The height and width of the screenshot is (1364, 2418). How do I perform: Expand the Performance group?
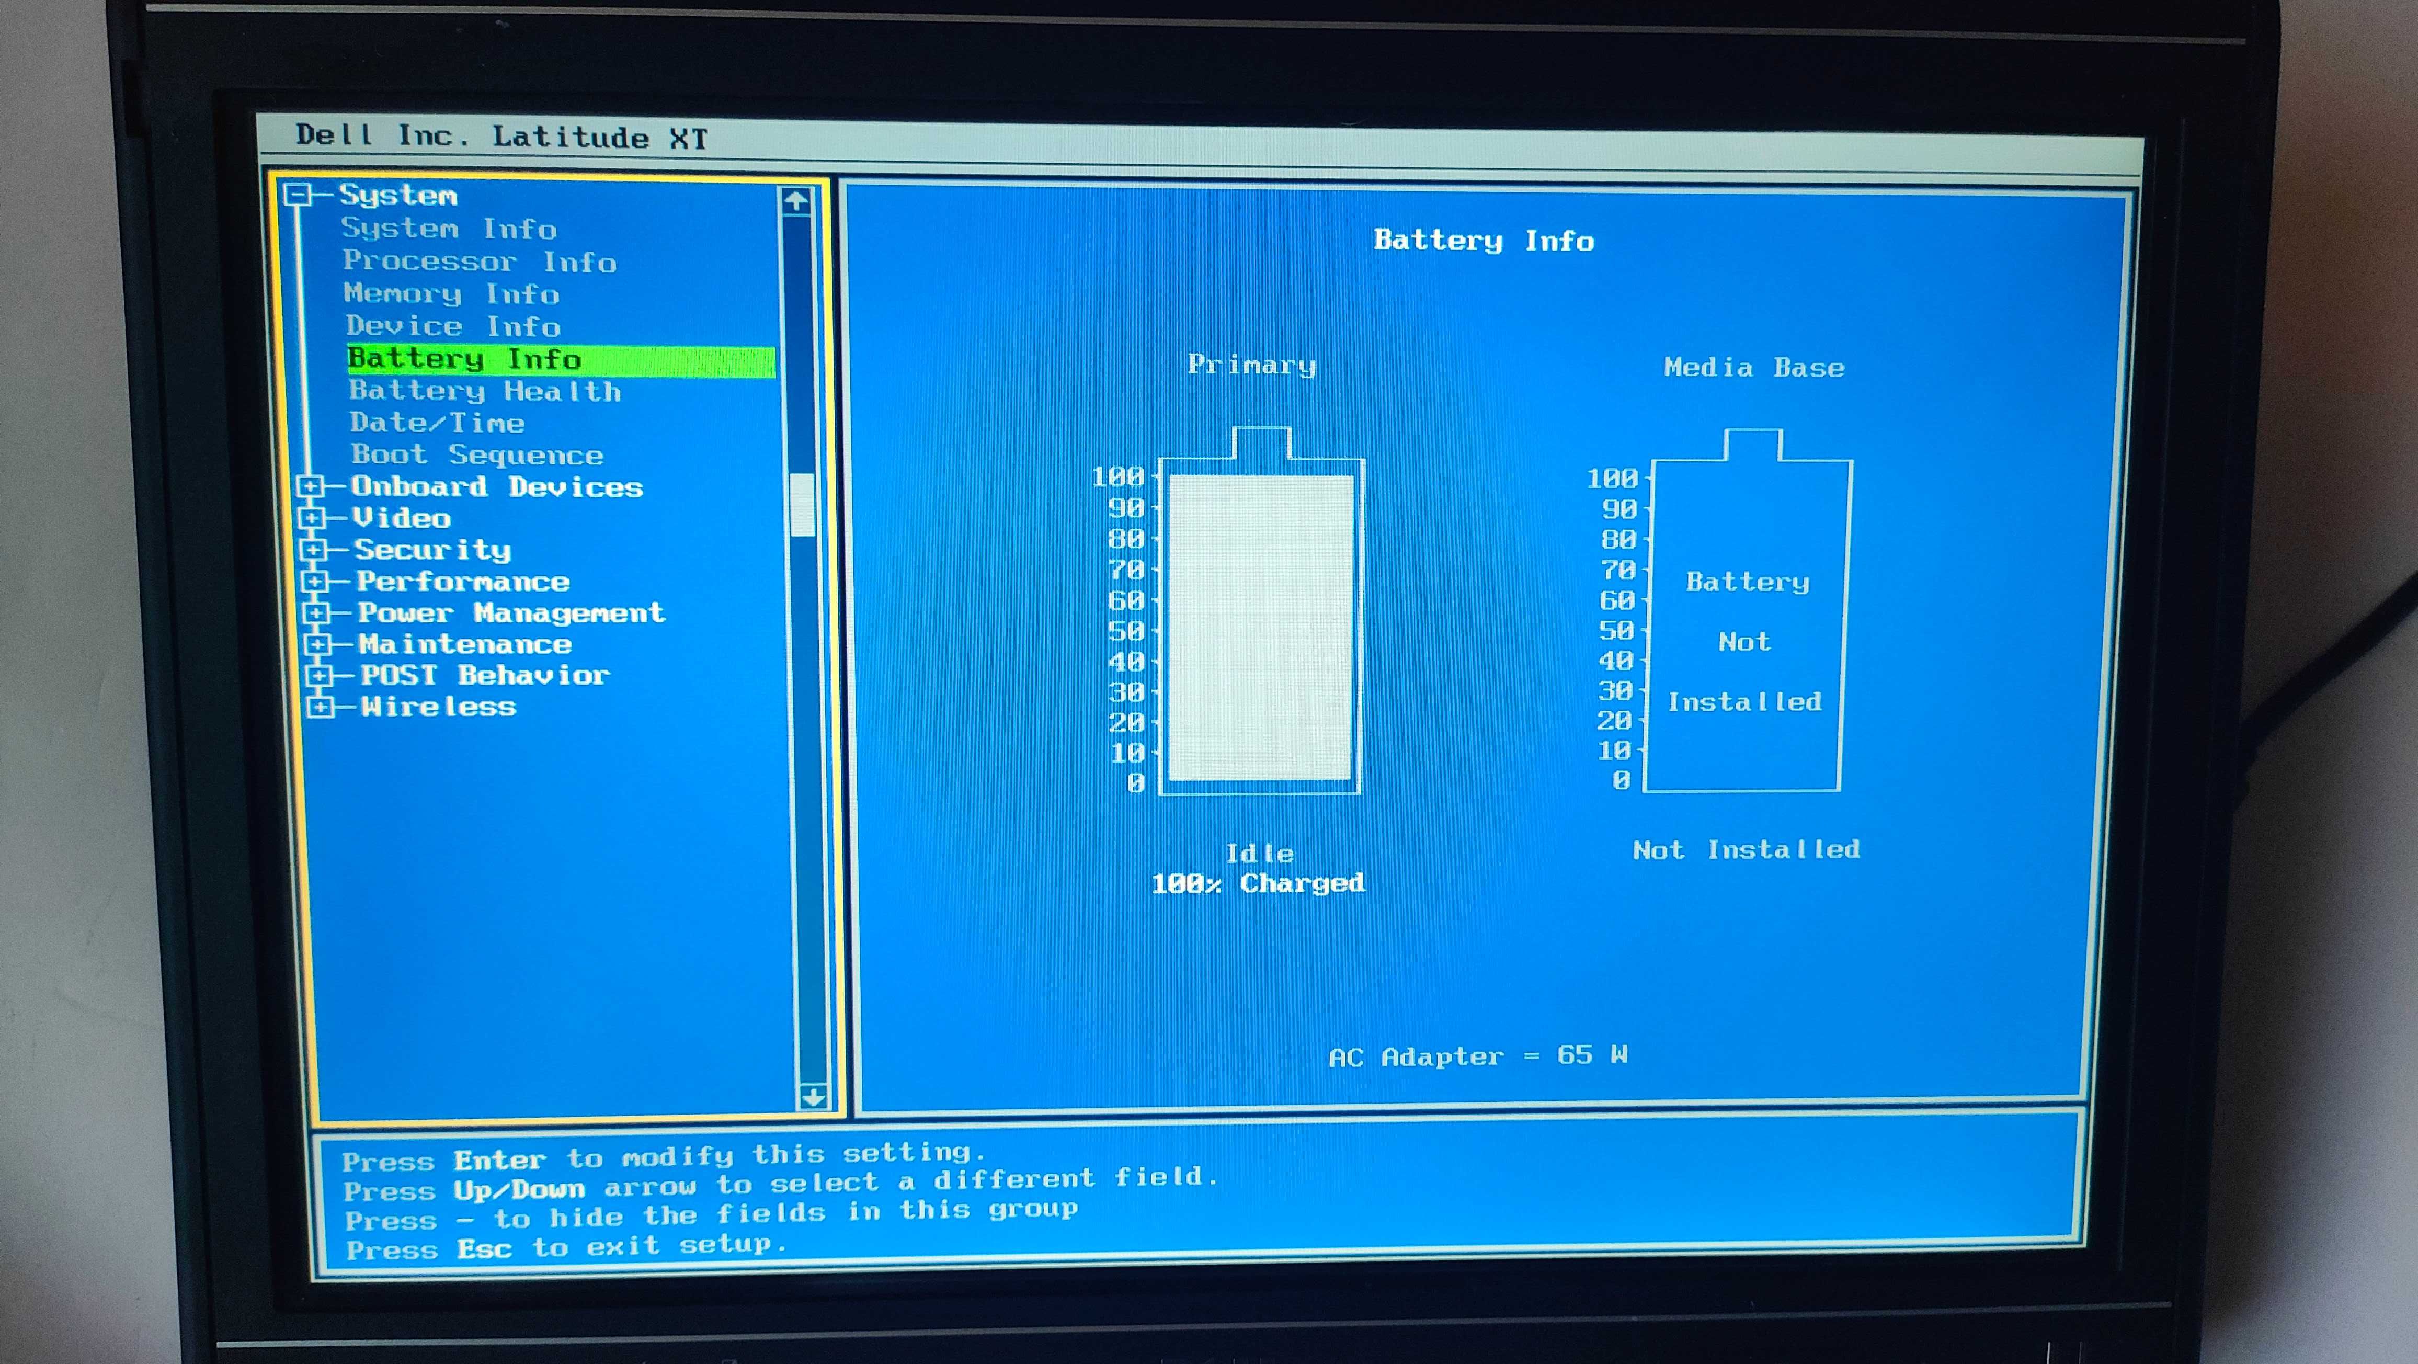[314, 581]
